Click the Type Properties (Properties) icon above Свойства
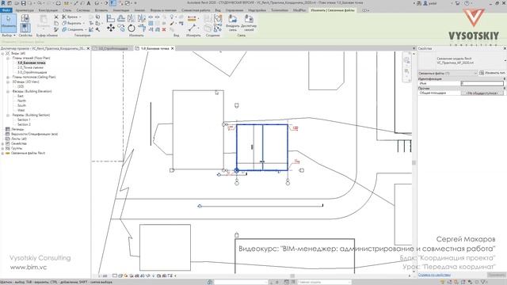The height and width of the screenshot is (285, 507). click(25, 18)
